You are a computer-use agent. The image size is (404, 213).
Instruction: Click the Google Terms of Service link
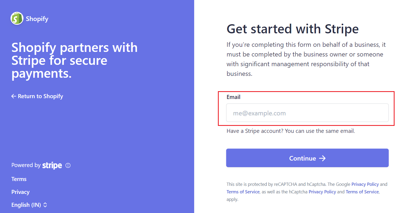click(x=243, y=192)
